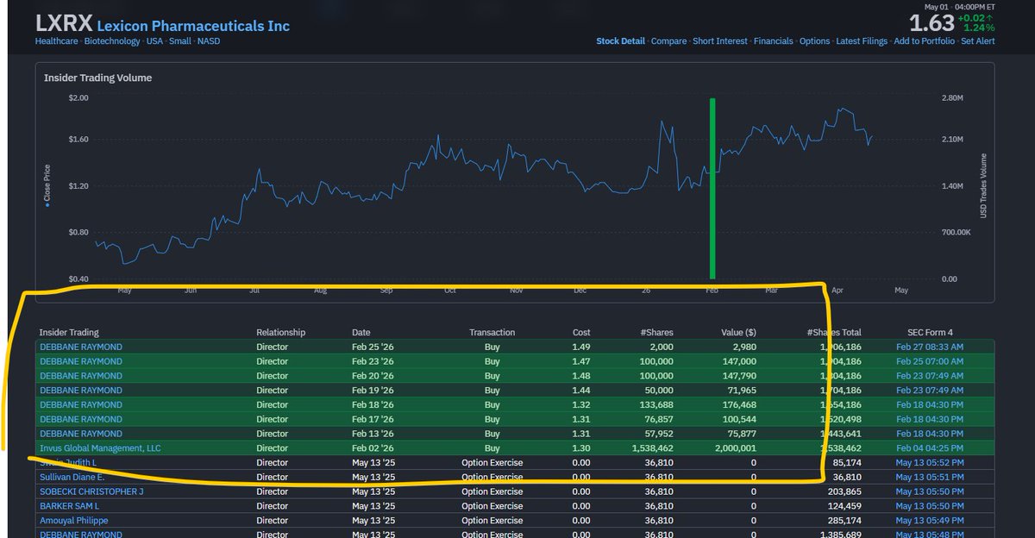
Task: Open Sullivan Diane E. insider link
Action: point(72,477)
